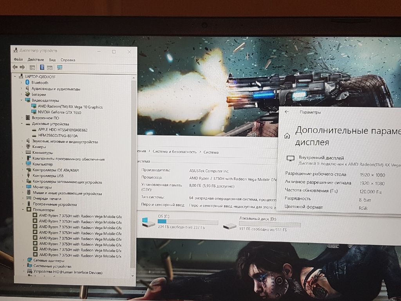Click the 'RGB' color format value

coord(363,209)
